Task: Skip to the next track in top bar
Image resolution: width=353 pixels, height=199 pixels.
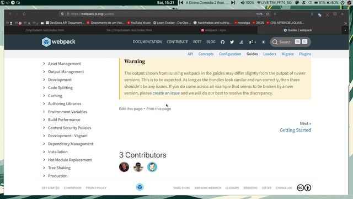Action: point(233,3)
